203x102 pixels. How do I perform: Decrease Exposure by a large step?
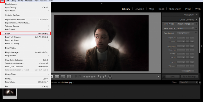click(x=179, y=38)
